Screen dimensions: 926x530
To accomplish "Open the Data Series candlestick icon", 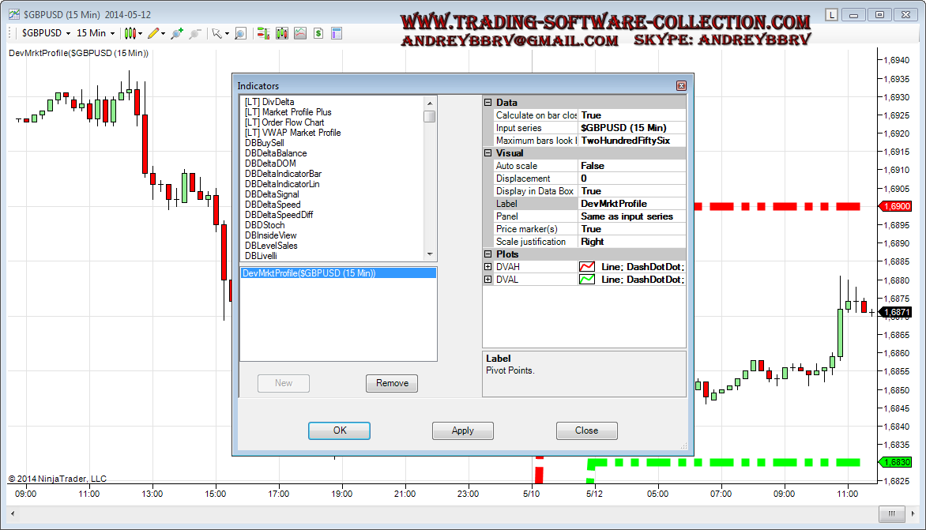I will [281, 33].
